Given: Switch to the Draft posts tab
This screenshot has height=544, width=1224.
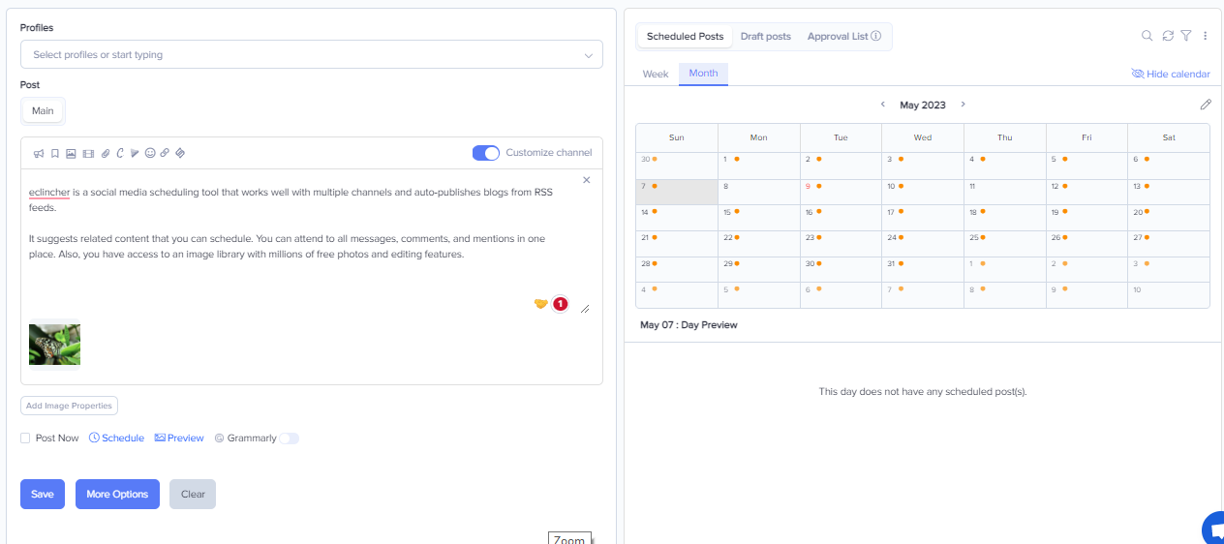Looking at the screenshot, I should click(765, 36).
